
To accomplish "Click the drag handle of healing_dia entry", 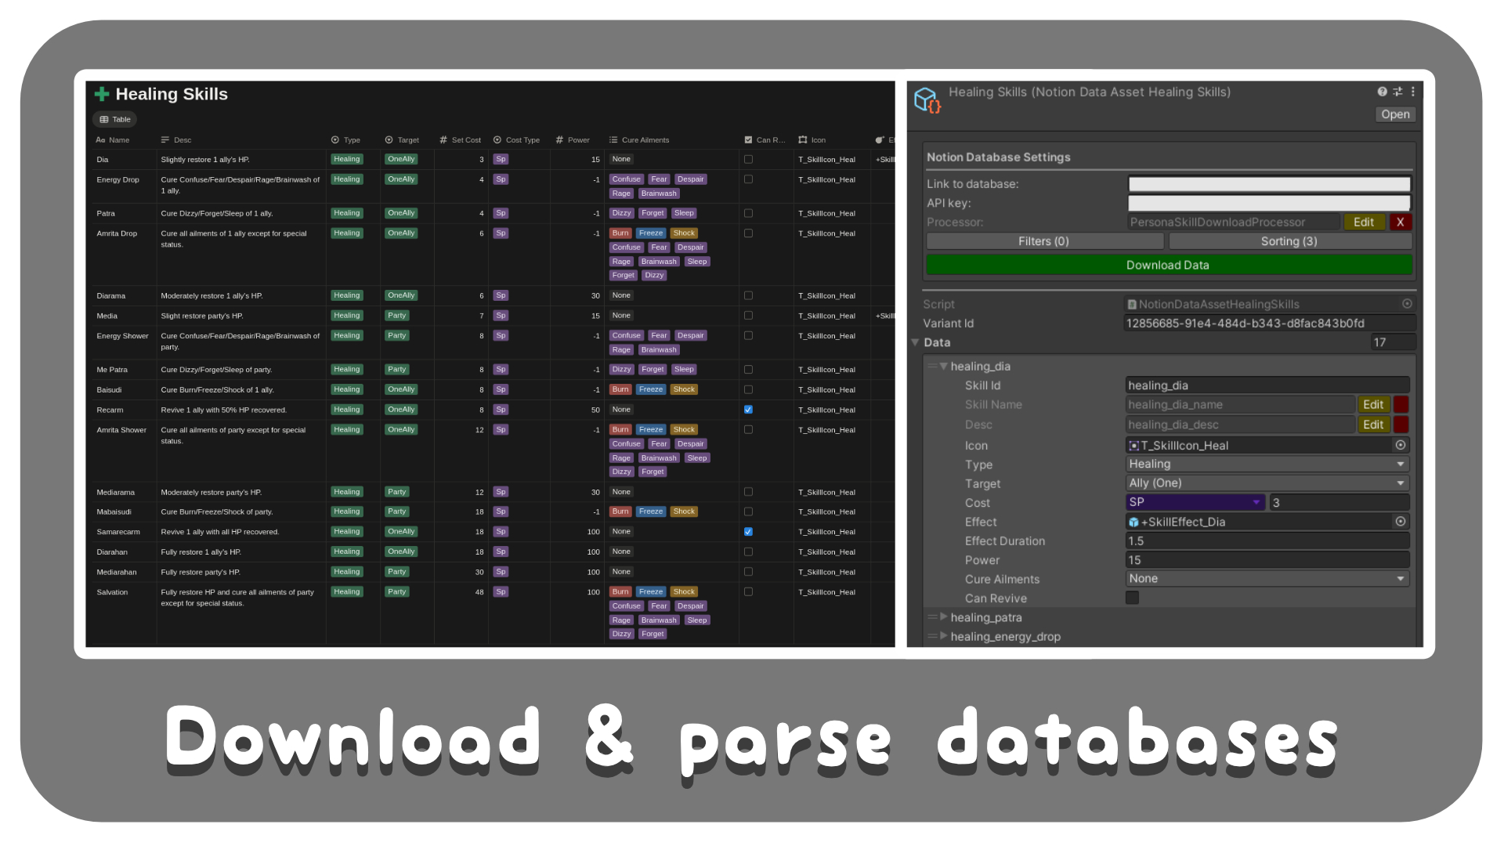I will click(x=932, y=367).
